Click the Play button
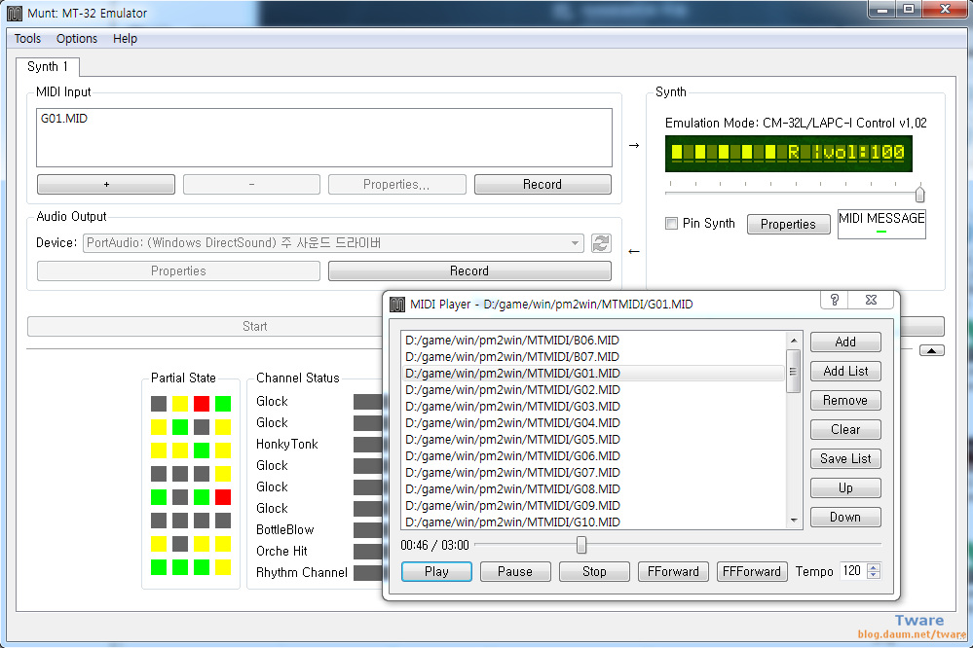The height and width of the screenshot is (648, 973). pos(437,572)
